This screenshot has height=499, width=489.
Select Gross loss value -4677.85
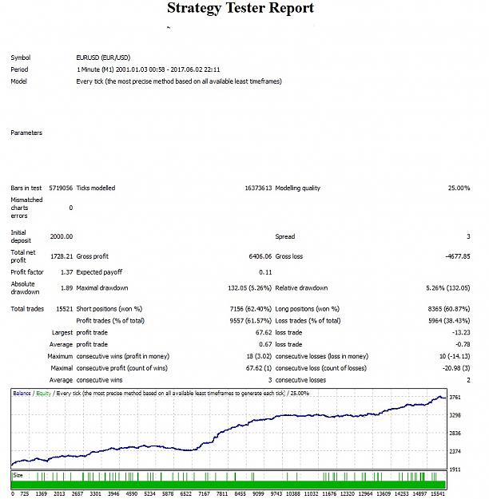458,256
